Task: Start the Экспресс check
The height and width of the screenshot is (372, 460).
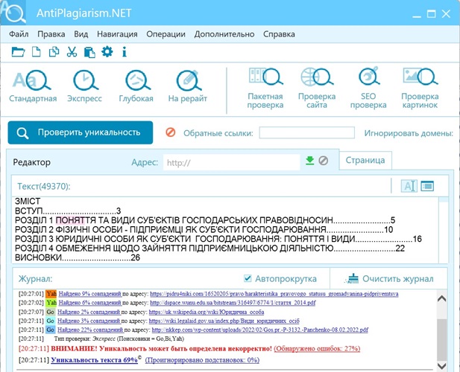Action: click(85, 86)
